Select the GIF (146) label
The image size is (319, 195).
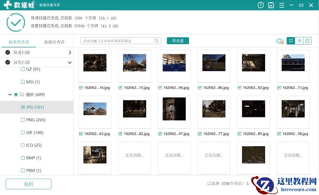click(x=34, y=132)
